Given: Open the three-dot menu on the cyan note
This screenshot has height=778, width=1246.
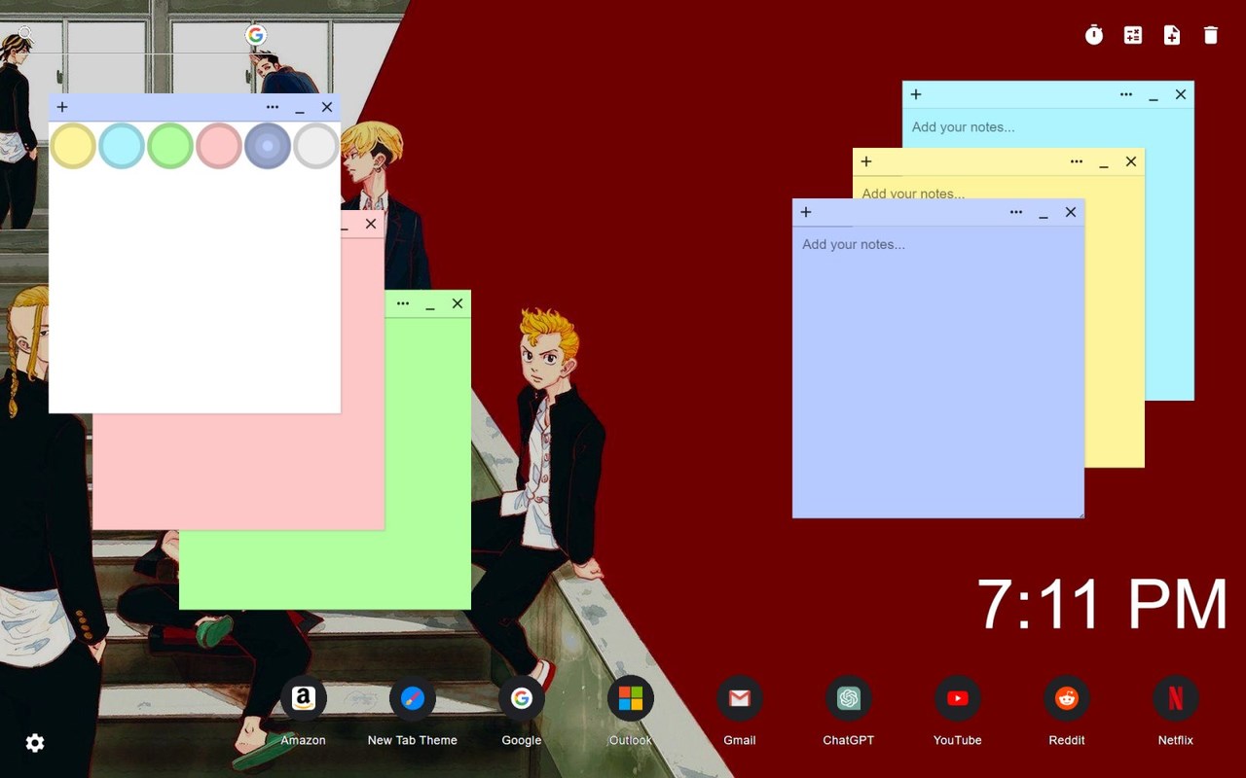Looking at the screenshot, I should (x=1126, y=94).
